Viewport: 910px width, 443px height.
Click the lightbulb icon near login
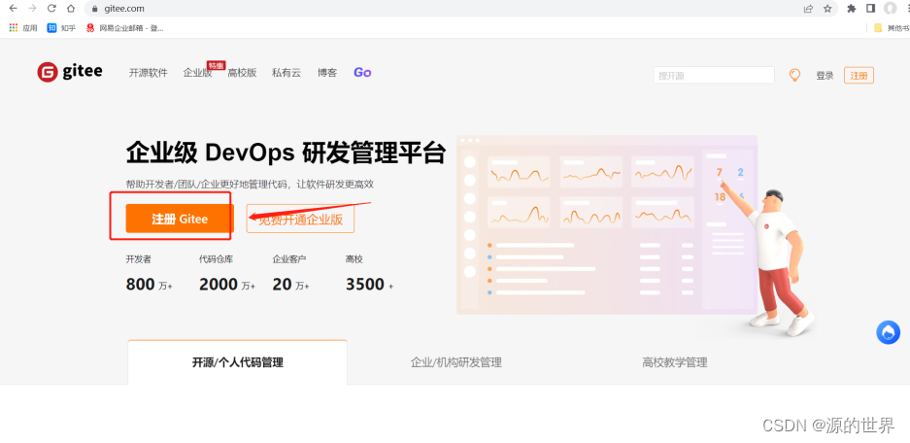pos(794,75)
